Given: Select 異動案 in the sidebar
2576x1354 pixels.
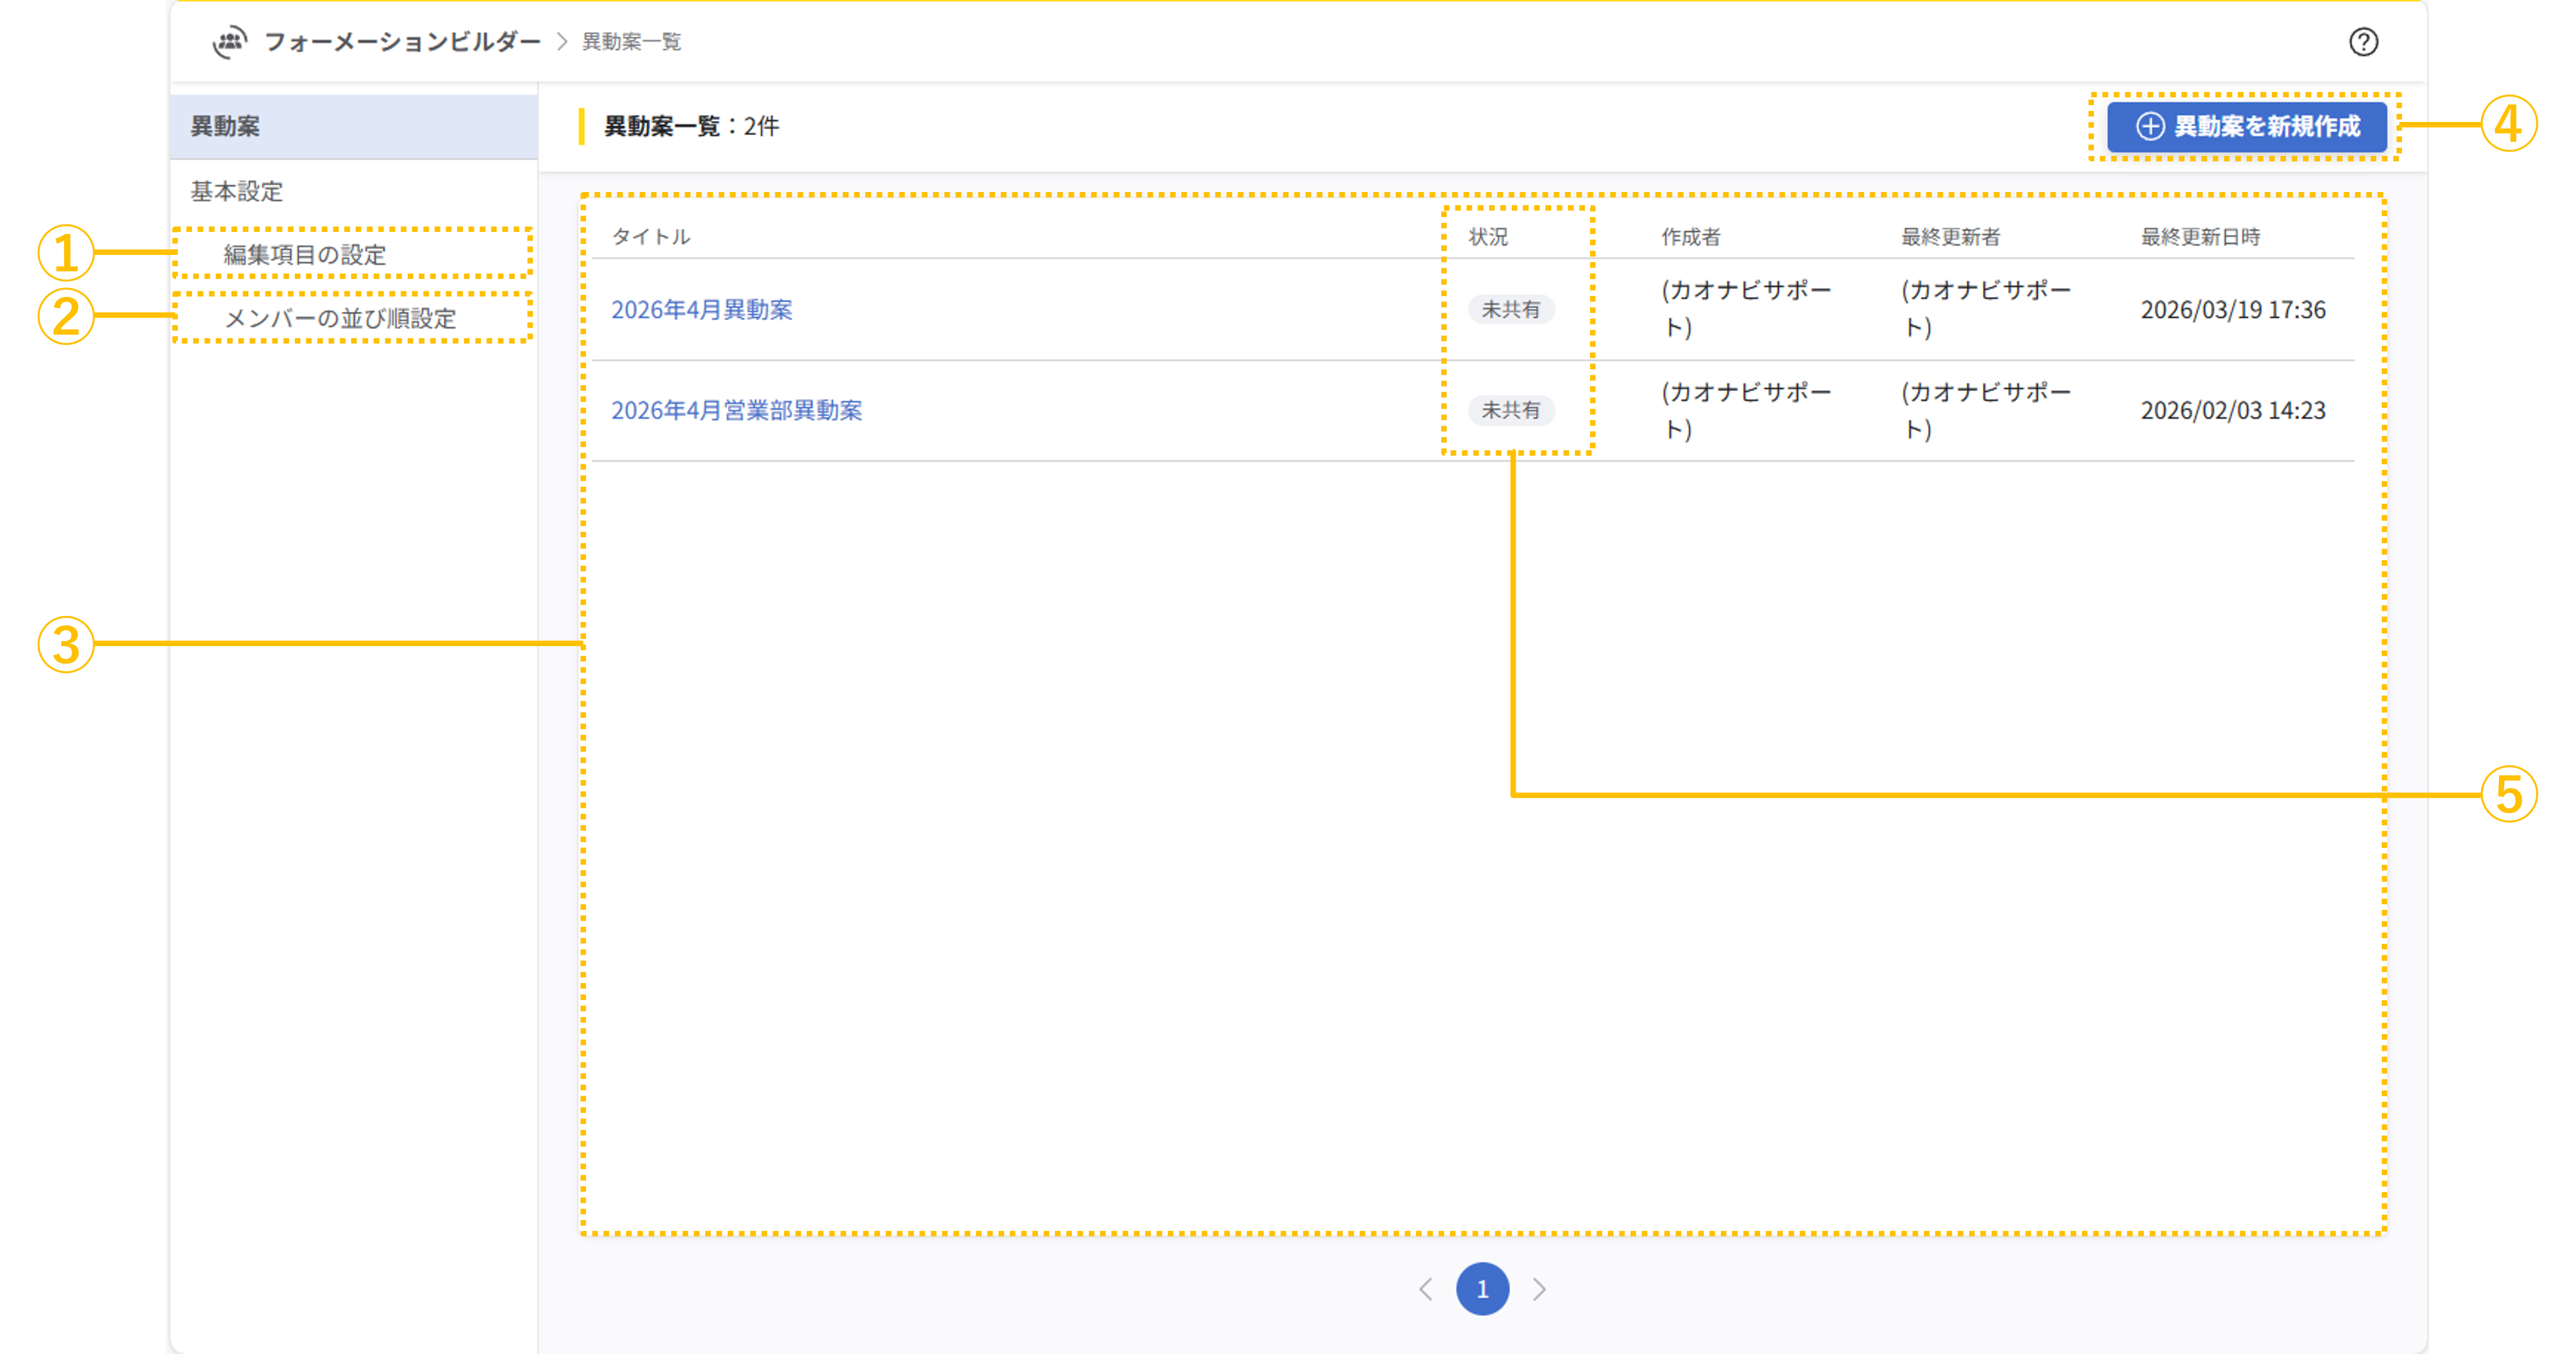Looking at the screenshot, I should click(x=226, y=127).
